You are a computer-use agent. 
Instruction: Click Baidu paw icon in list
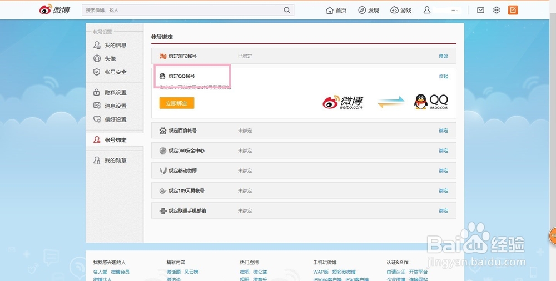point(163,131)
